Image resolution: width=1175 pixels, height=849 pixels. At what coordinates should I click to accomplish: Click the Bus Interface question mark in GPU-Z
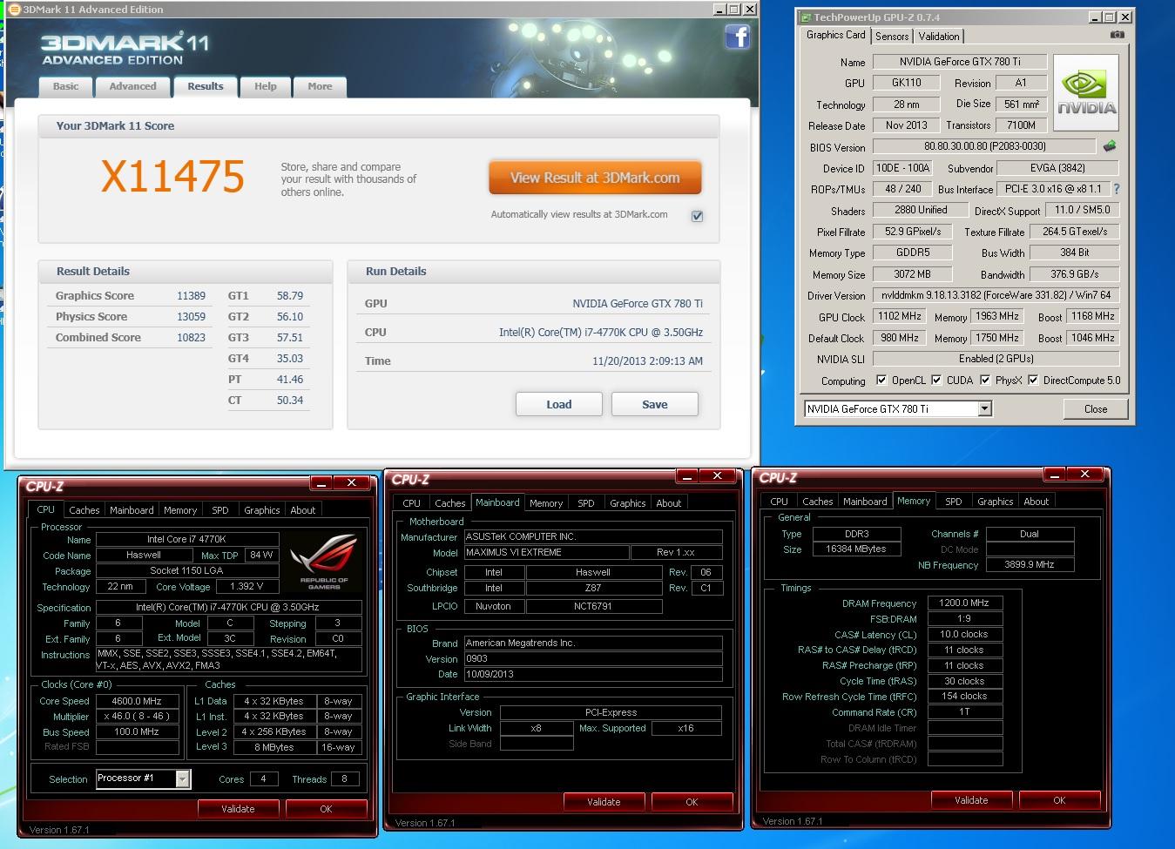point(1116,189)
